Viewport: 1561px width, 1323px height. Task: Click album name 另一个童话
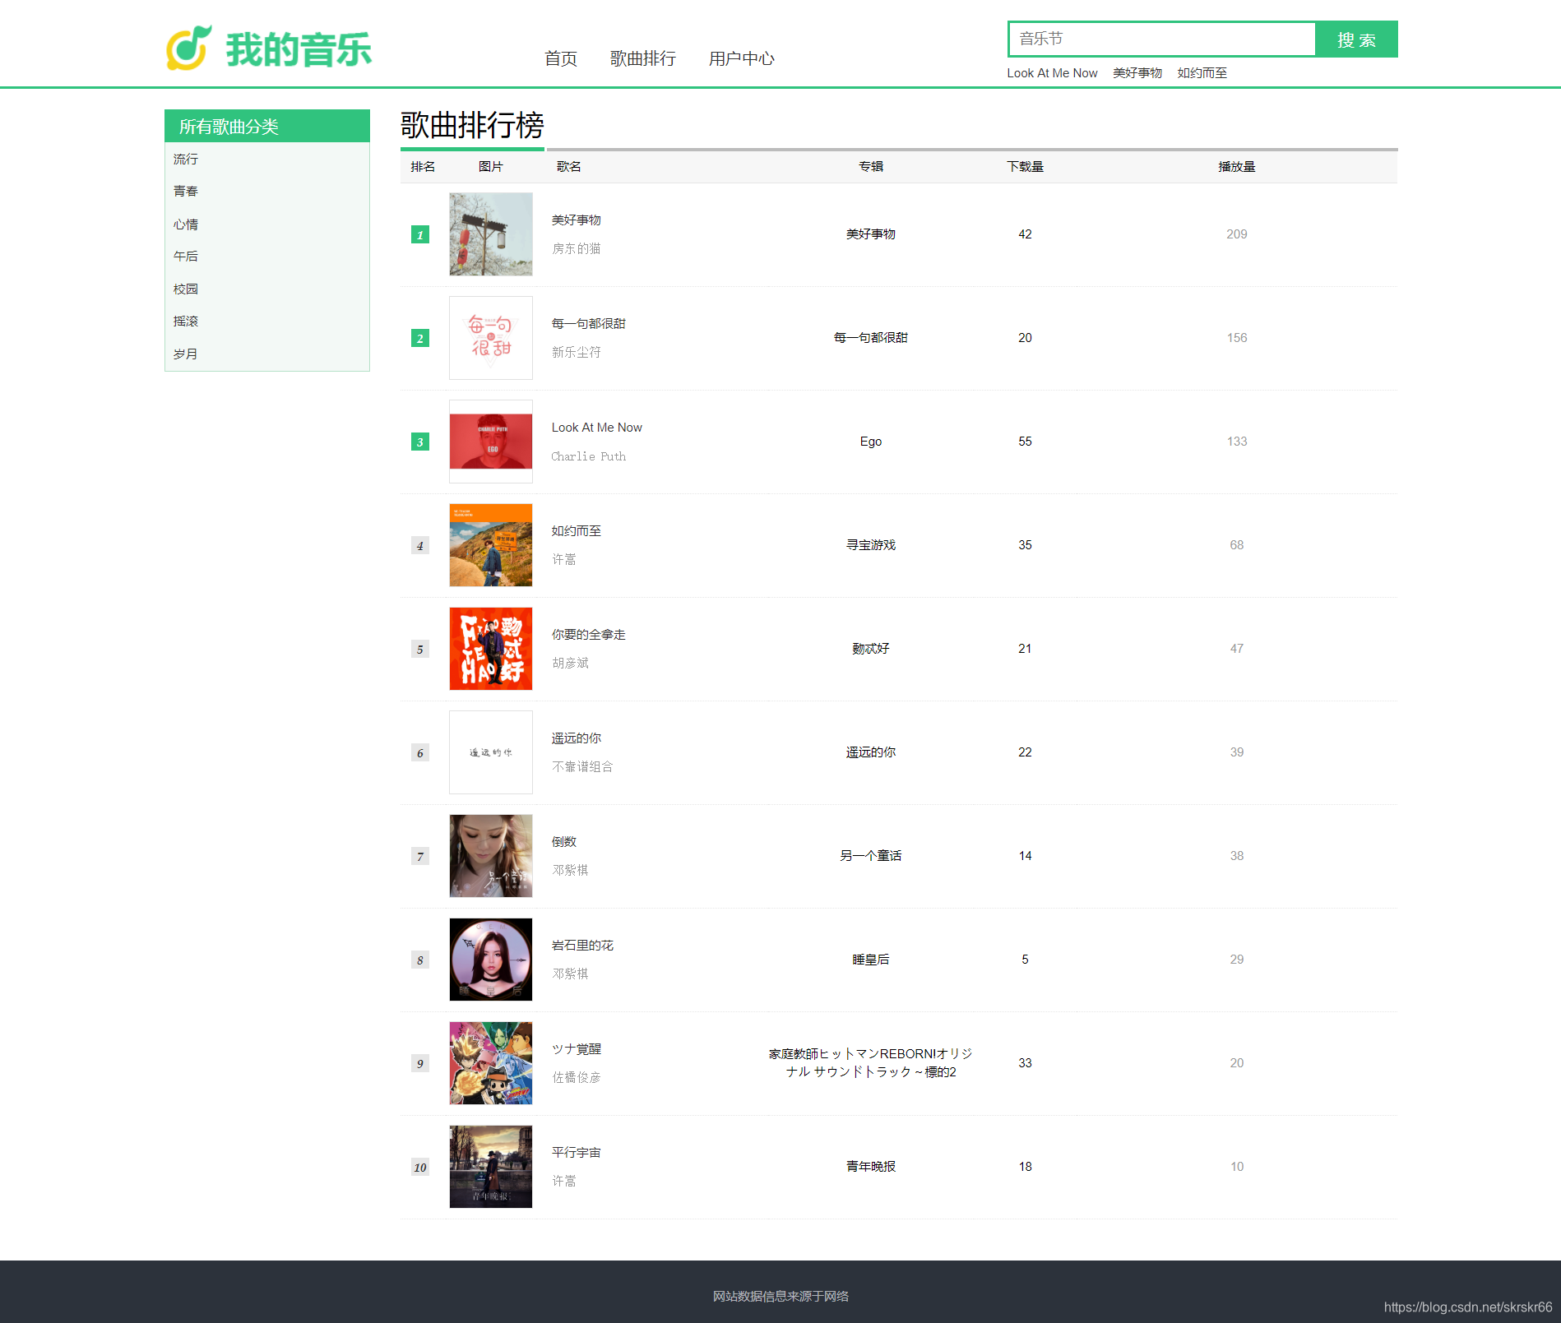coord(871,856)
